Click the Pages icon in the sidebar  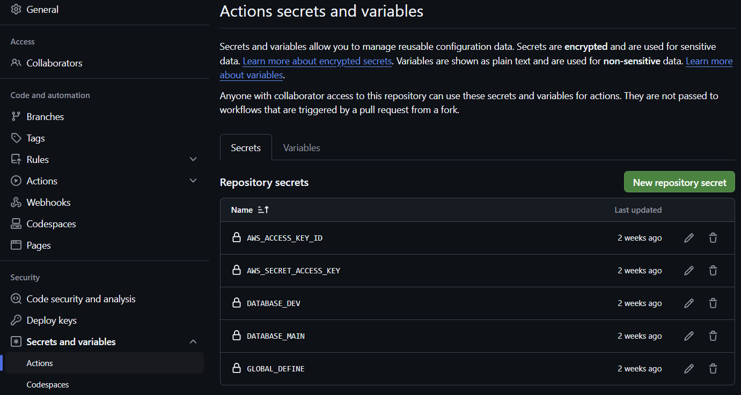pyautogui.click(x=15, y=245)
